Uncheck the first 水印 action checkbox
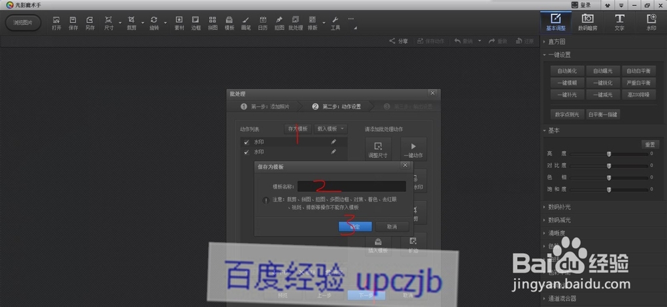Screen dimensions: 667x307 click(x=246, y=143)
